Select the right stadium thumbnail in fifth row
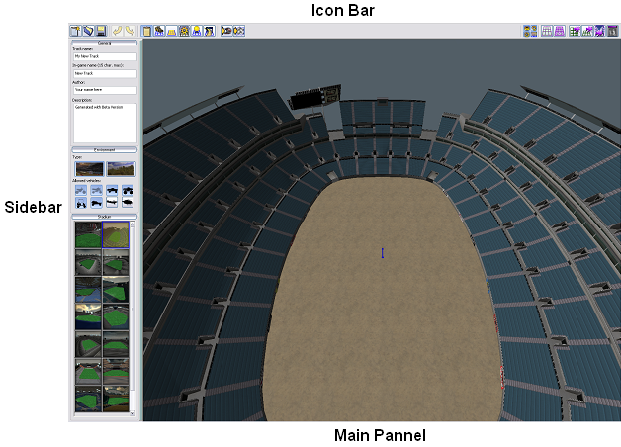This screenshot has width=621, height=447. (116, 344)
